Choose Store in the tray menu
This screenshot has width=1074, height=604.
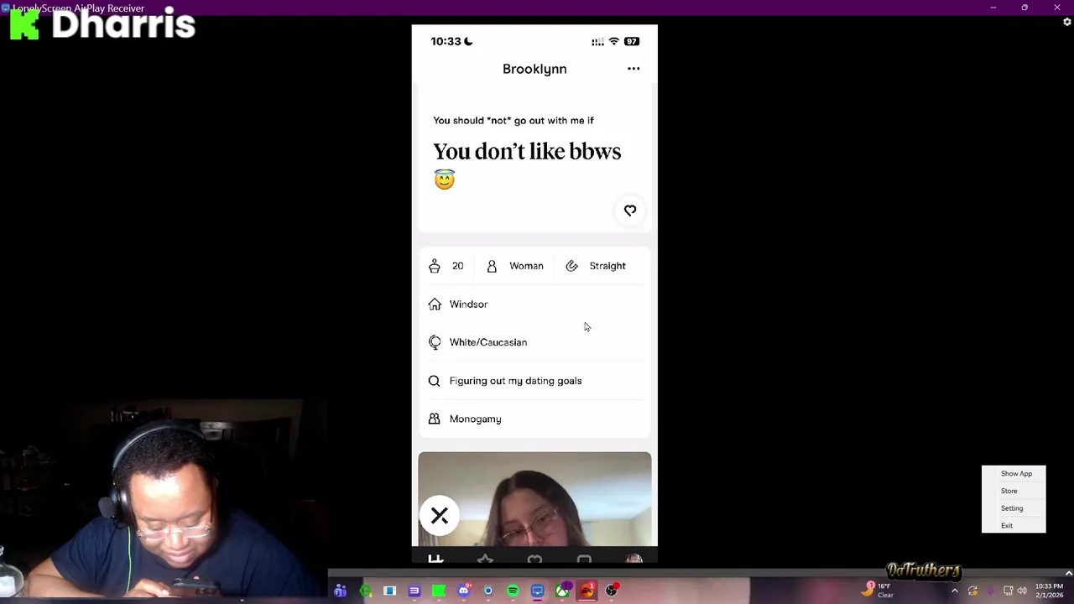(1009, 491)
